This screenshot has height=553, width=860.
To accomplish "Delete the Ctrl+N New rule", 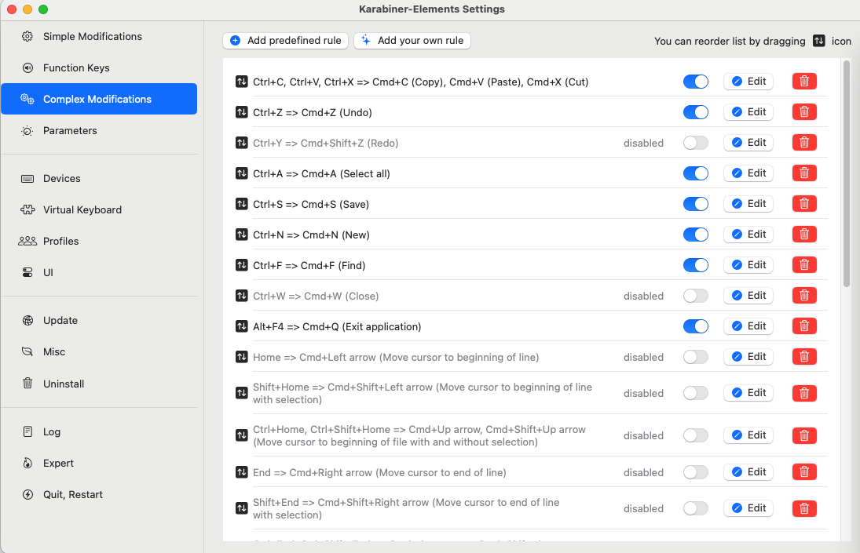I will [804, 235].
